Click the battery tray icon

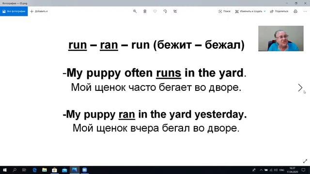click(266, 170)
